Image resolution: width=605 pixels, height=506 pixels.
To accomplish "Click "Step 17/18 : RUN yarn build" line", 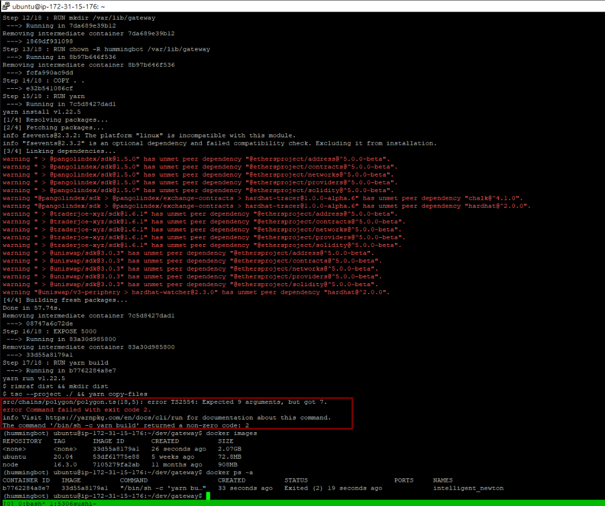I will [x=55, y=363].
